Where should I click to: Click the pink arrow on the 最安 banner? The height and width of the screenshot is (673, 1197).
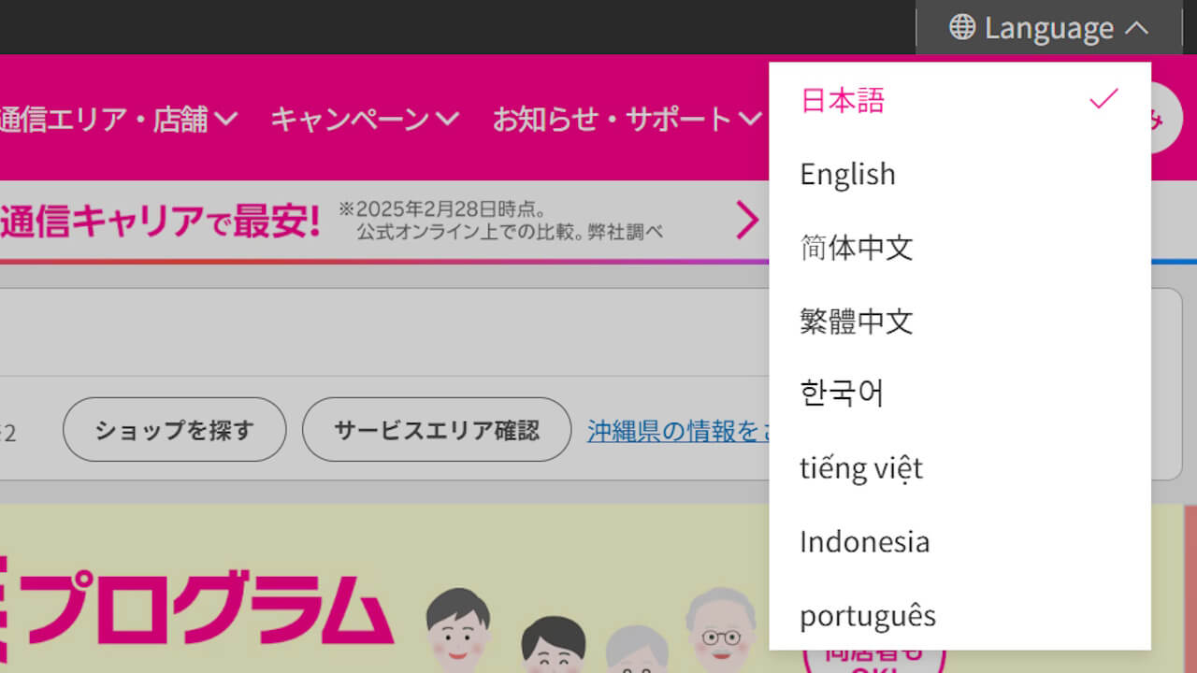pos(747,221)
